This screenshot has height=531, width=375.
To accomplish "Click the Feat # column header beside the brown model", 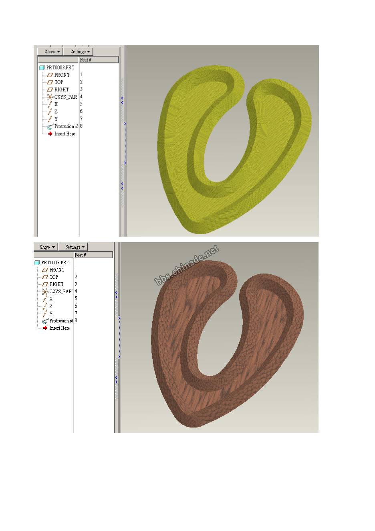I will click(x=93, y=255).
